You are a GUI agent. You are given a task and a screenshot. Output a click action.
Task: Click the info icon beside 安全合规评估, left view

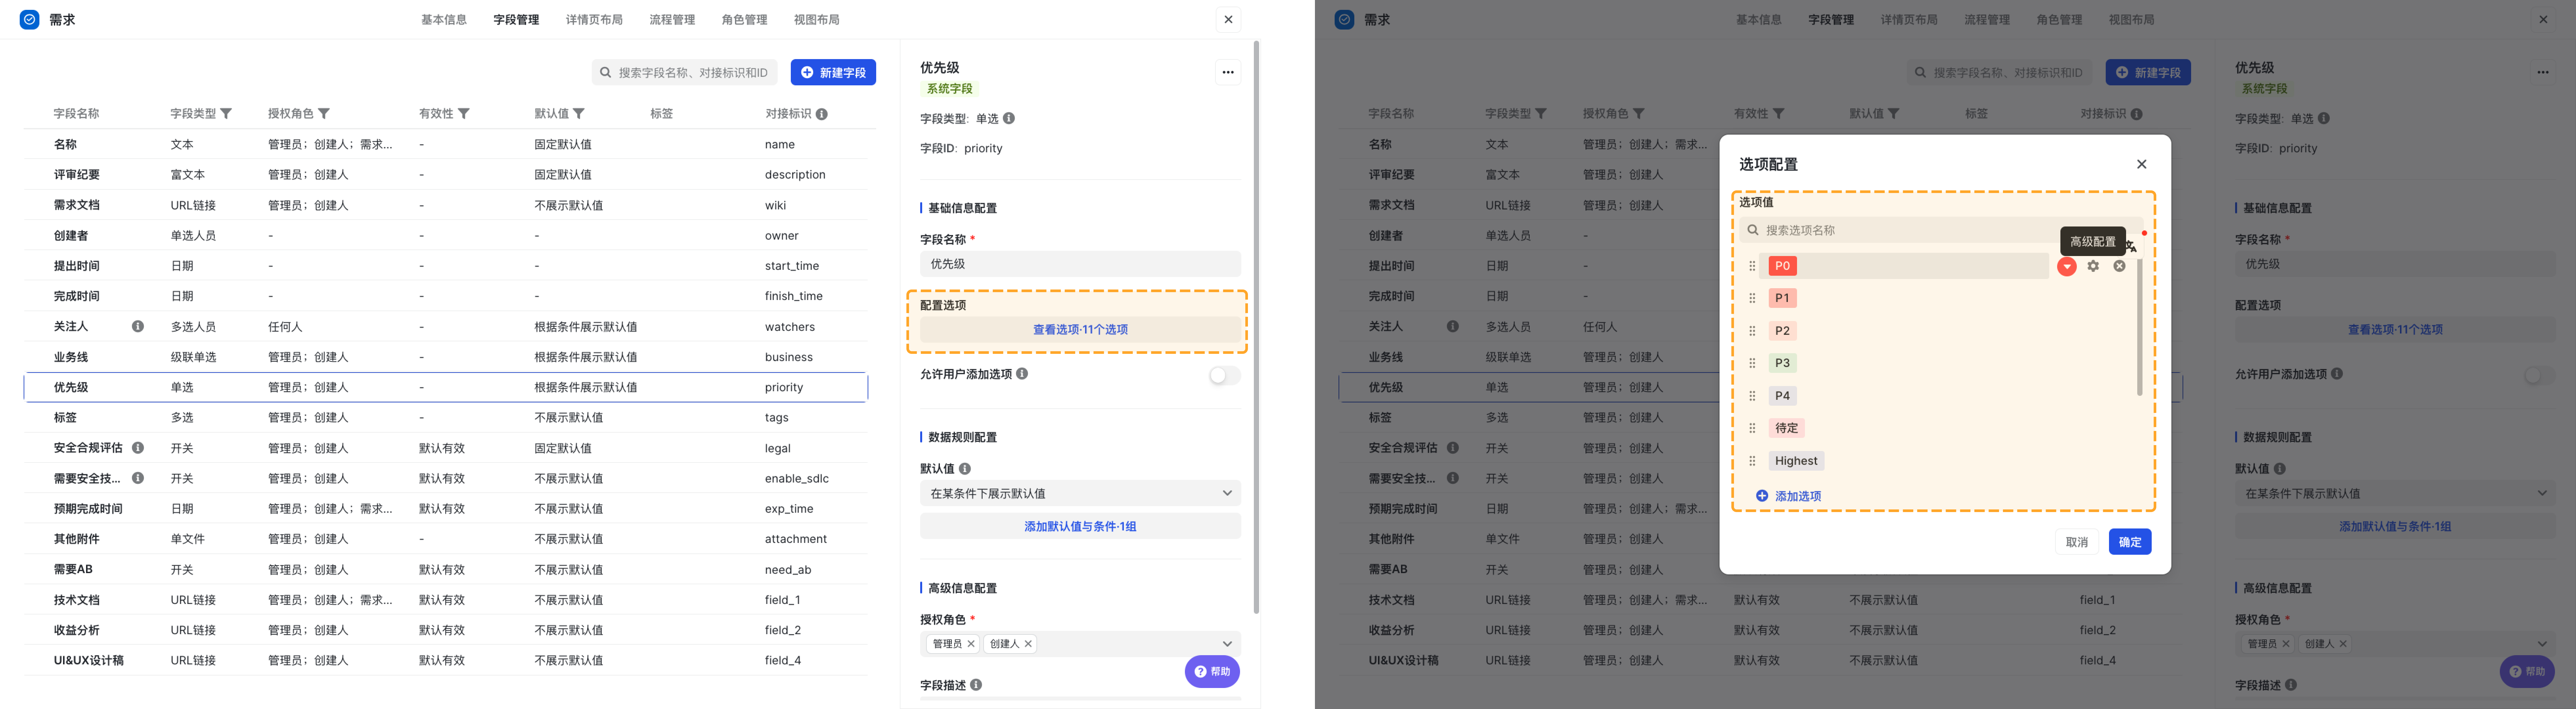click(x=138, y=448)
